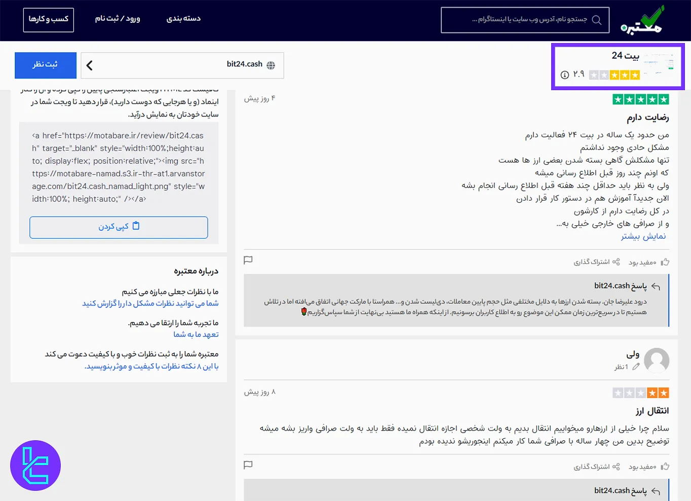Click the purple Toranj logo in the corner
Viewport: 691px width, 501px height.
pos(35,465)
